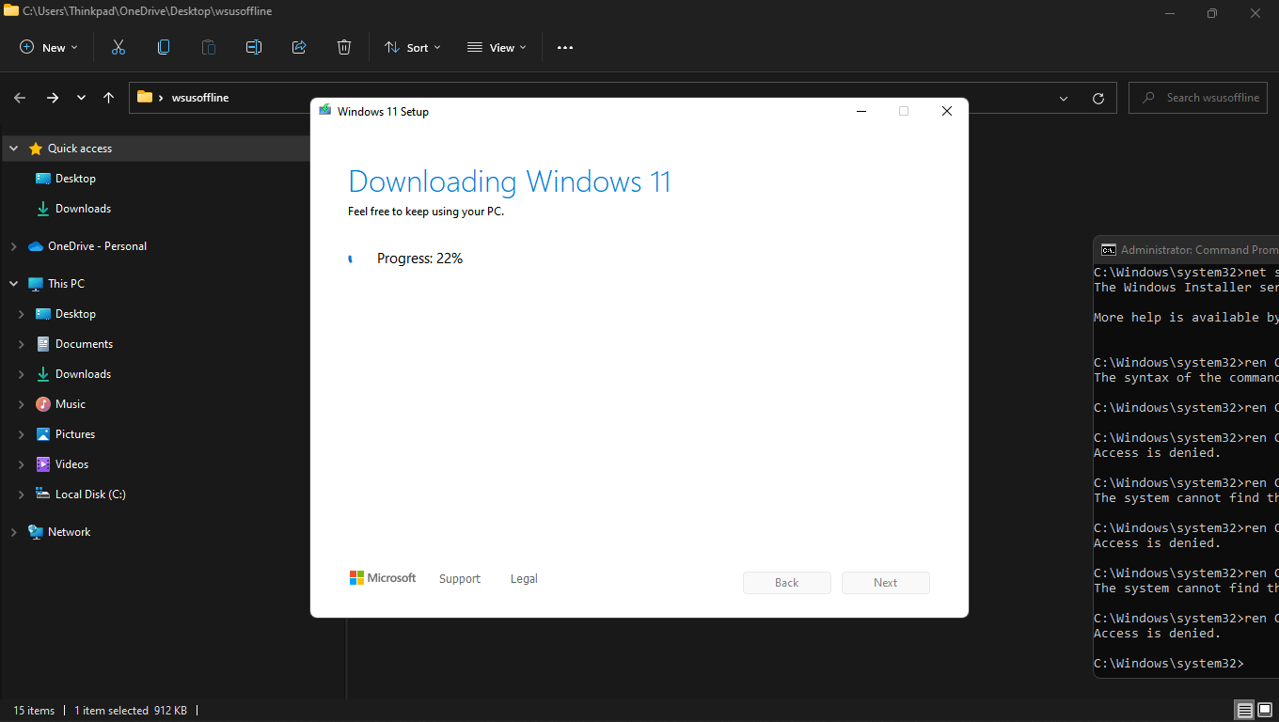Expand Local Disk (C:) node
This screenshot has height=722, width=1279.
point(22,494)
